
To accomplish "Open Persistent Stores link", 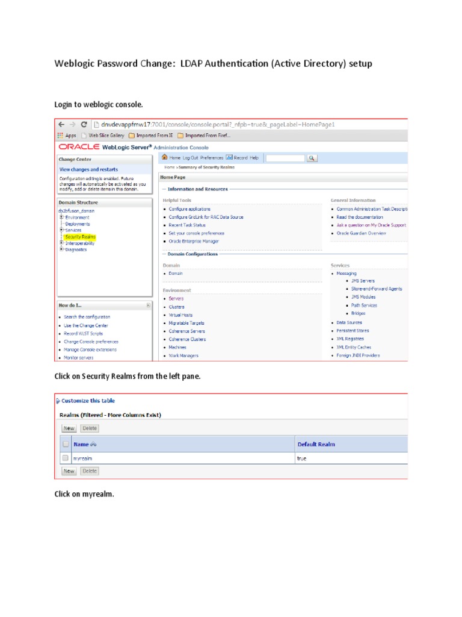I will (353, 331).
